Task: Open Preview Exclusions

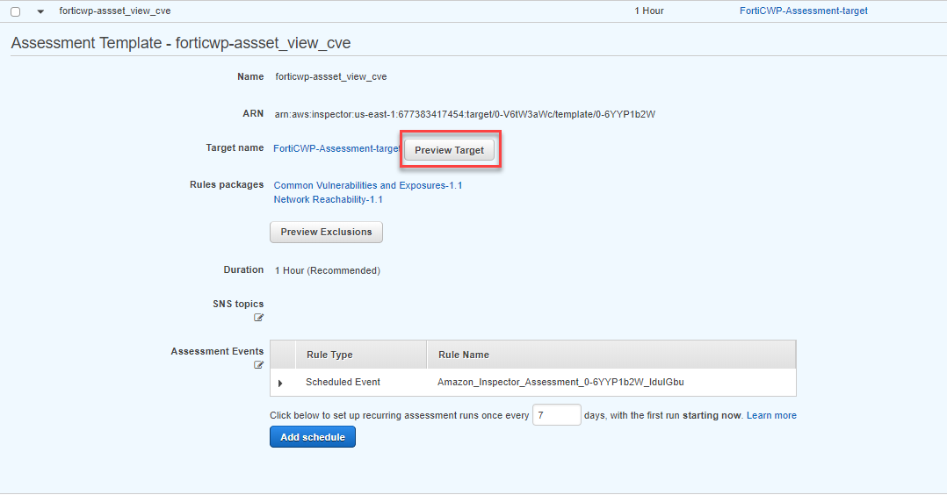Action: [326, 232]
